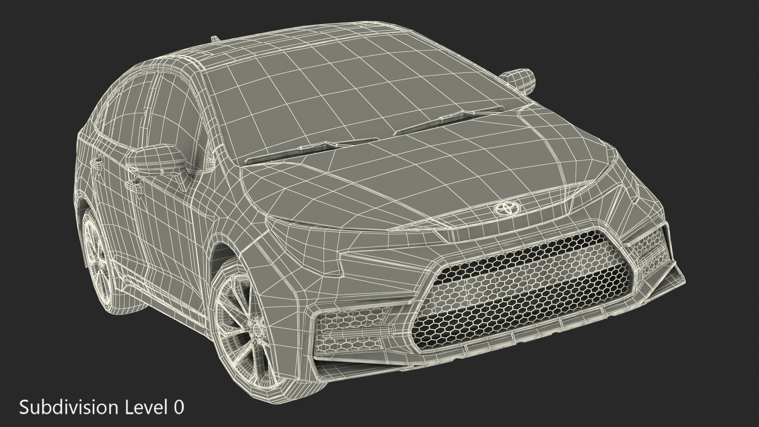The width and height of the screenshot is (759, 427).
Task: Select the wiper blade nearest the door mirror
Action: coord(312,150)
